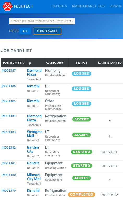The image size is (123, 201).
Task: Click the LOGGED status badge for JN001386
Action: (x=82, y=89)
